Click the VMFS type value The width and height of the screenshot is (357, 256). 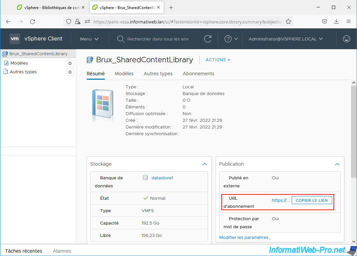pos(148,211)
